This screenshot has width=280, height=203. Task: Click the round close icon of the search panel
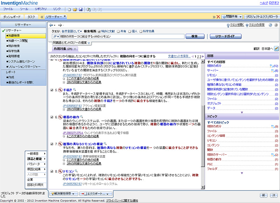276,25
